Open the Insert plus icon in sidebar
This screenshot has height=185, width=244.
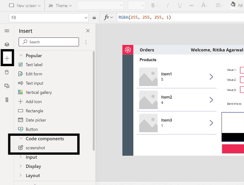7,58
